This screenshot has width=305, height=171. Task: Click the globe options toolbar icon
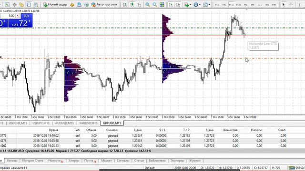(86, 4)
